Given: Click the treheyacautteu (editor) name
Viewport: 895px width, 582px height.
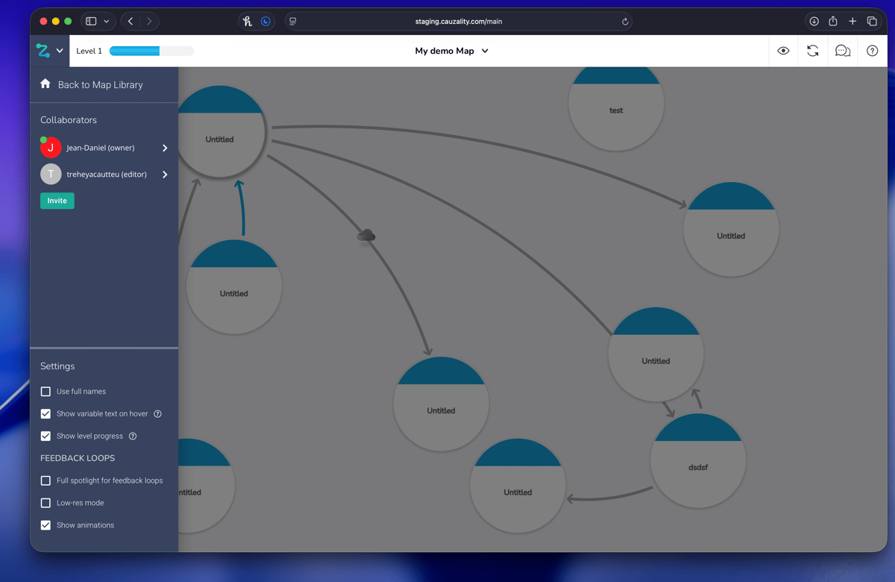Looking at the screenshot, I should point(107,174).
